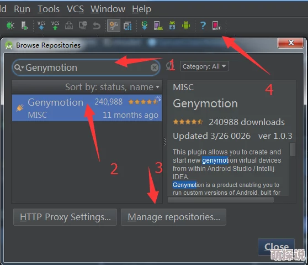Open the Help menu
This screenshot has height=265, width=308.
coord(141,9)
